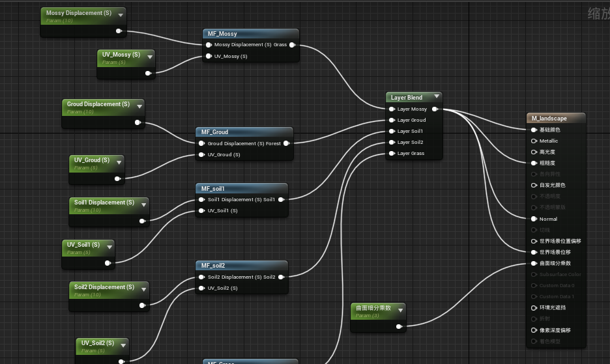Click MF_Mossy input pin Mossy Displacement (S)

tap(209, 45)
